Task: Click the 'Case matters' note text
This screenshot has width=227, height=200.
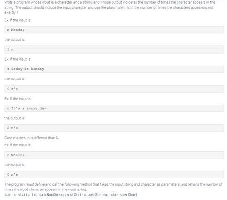Action: 32,138
